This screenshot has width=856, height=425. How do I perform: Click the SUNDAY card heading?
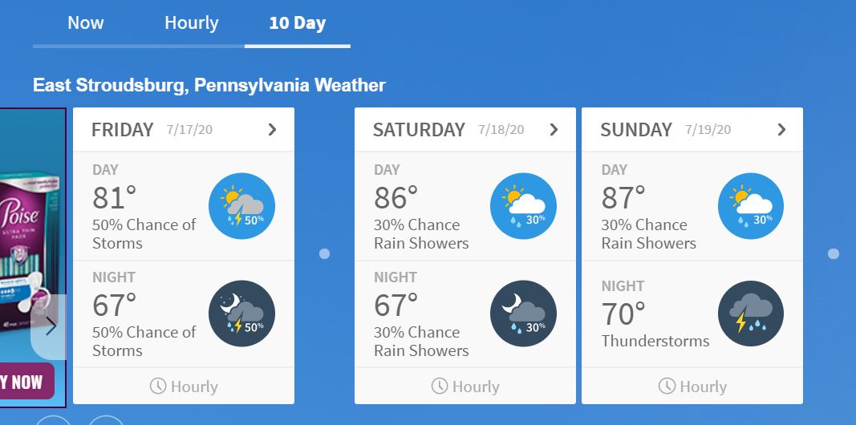(x=636, y=130)
